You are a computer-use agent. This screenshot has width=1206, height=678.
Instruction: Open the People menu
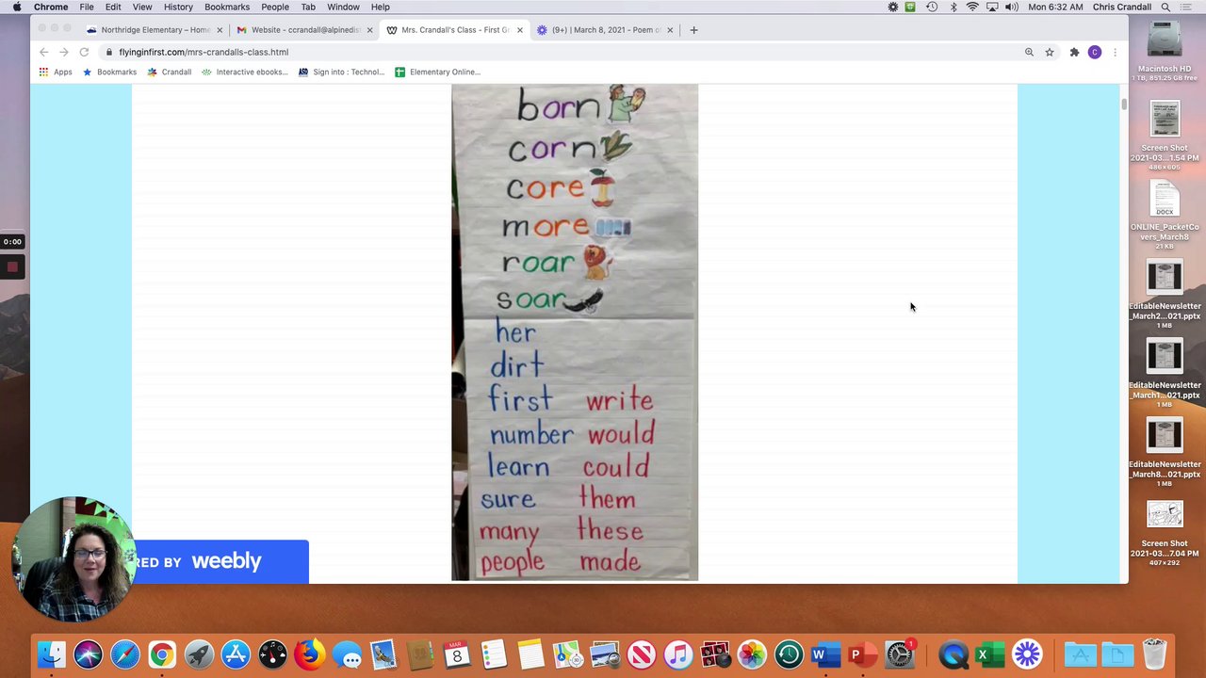point(275,7)
